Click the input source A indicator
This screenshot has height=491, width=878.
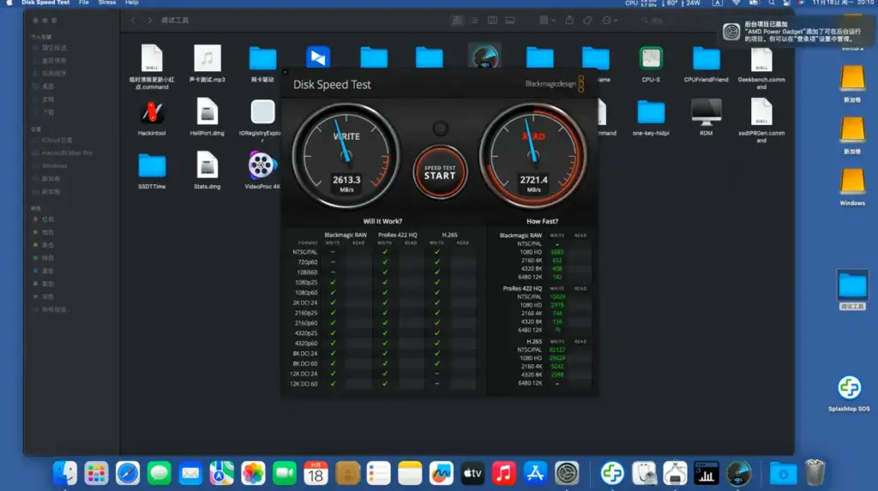pyautogui.click(x=718, y=3)
